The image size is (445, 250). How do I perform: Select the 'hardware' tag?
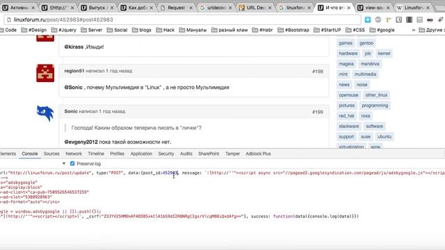tap(348, 53)
